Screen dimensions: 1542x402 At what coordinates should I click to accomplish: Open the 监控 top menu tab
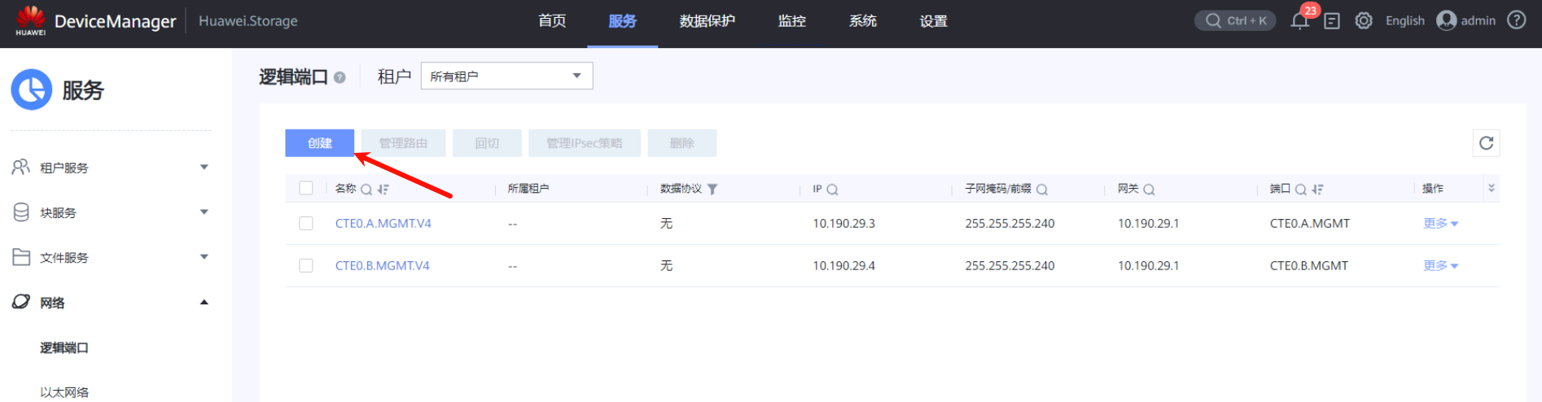tap(791, 21)
